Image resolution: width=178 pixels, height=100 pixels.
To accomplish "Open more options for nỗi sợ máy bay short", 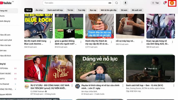I will pos(142,42).
